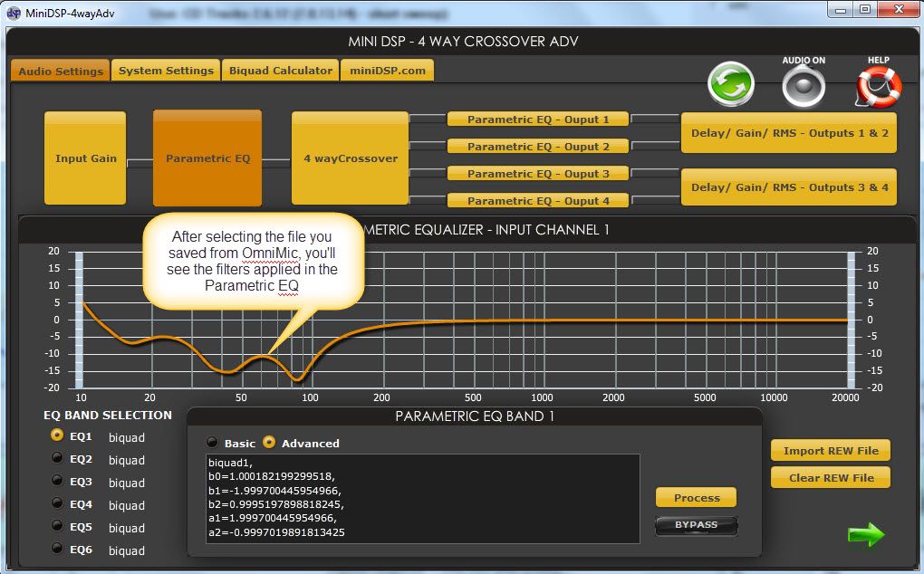
Task: Open Parametric EQ - Ouput 3
Action: point(538,174)
